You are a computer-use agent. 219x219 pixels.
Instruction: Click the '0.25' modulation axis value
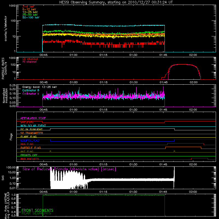[x=13, y=85]
